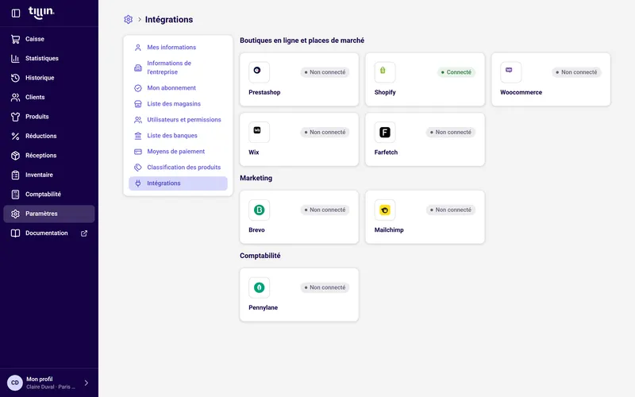Click the external link icon beside Documentation
635x397 pixels.
[x=84, y=233]
